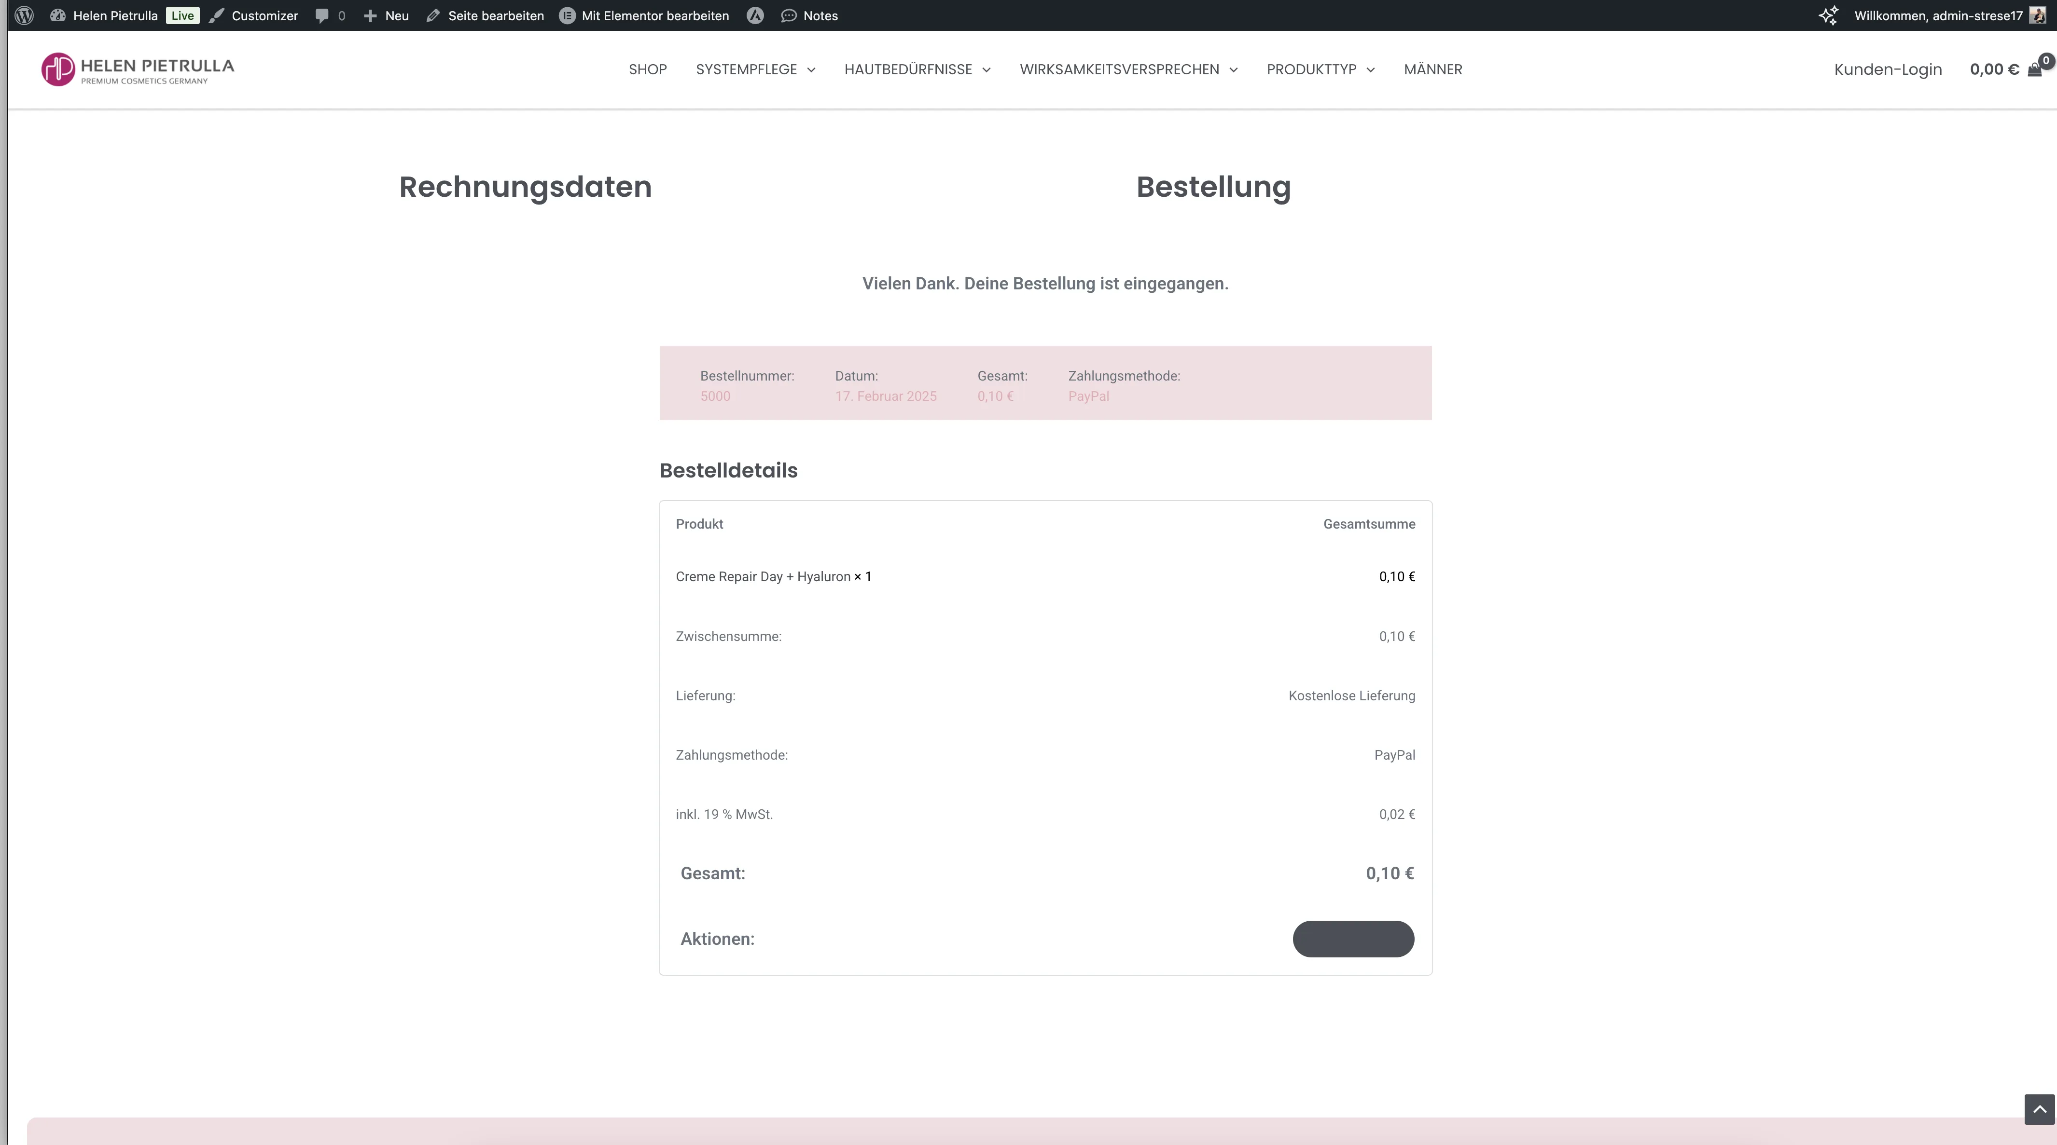2057x1145 pixels.
Task: Click the dark Aktionen button
Action: point(1353,939)
